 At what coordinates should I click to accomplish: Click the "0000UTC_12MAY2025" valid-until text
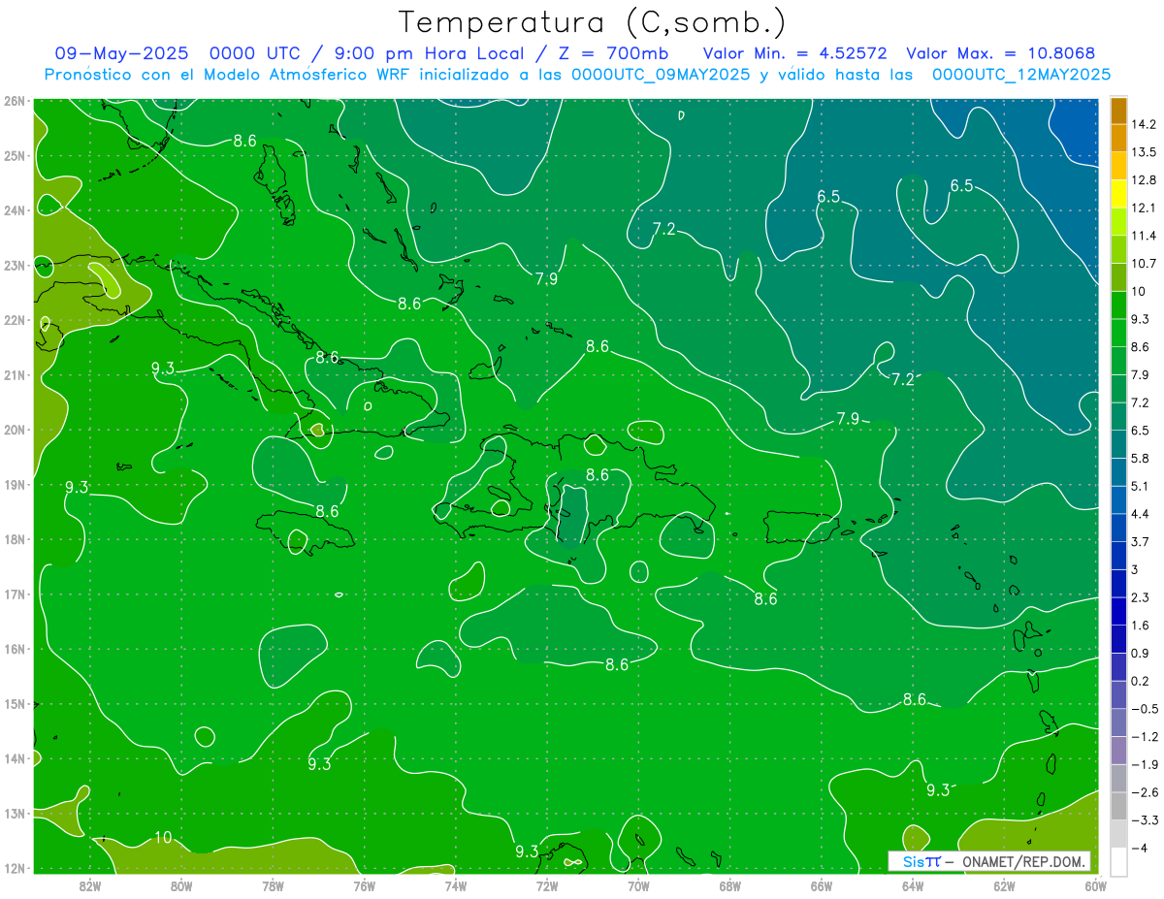tap(1021, 74)
